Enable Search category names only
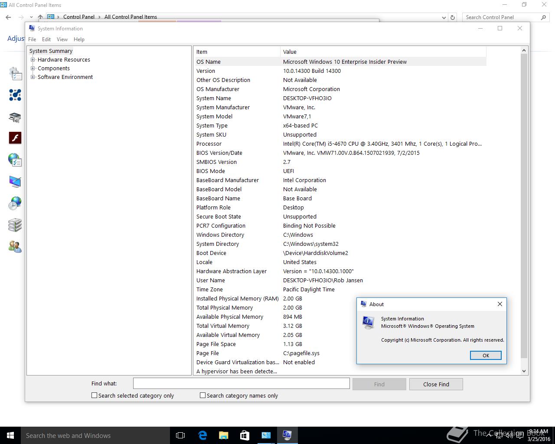The width and height of the screenshot is (555, 444). click(x=202, y=395)
